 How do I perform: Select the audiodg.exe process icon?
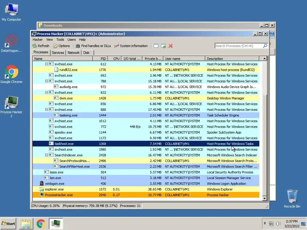tap(56, 87)
